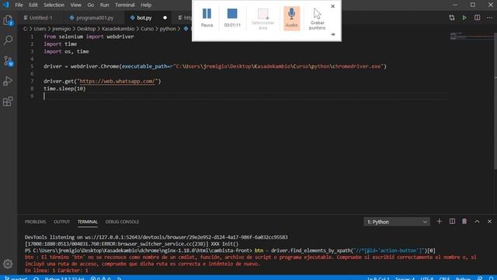Click breadcrumb 'Users'
The height and width of the screenshot is (280, 497).
40,29
